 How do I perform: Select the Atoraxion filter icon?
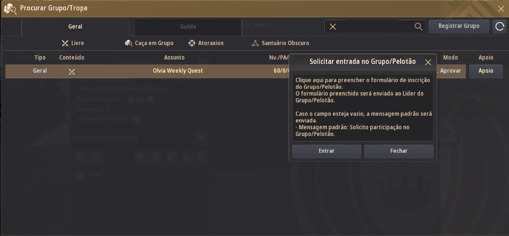click(x=192, y=43)
